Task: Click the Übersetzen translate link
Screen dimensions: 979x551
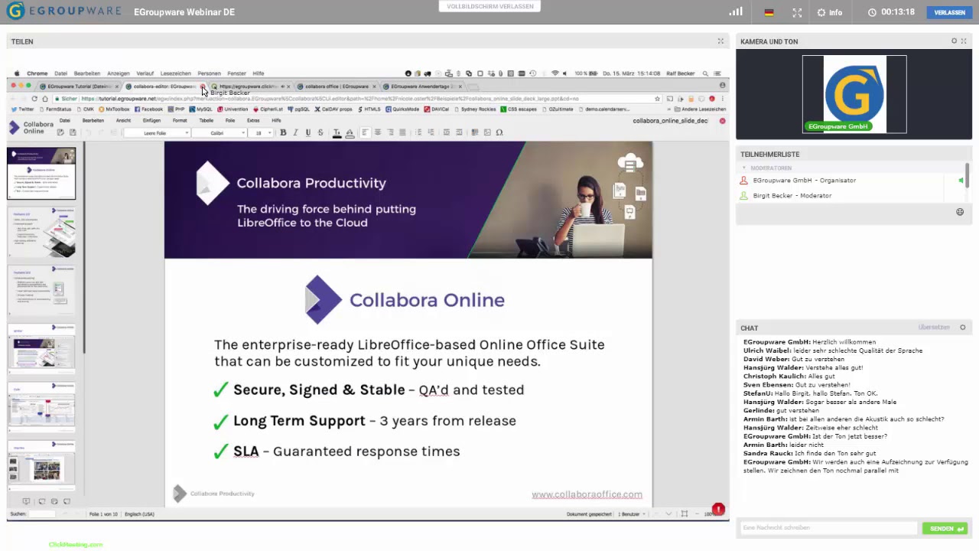Action: (934, 328)
